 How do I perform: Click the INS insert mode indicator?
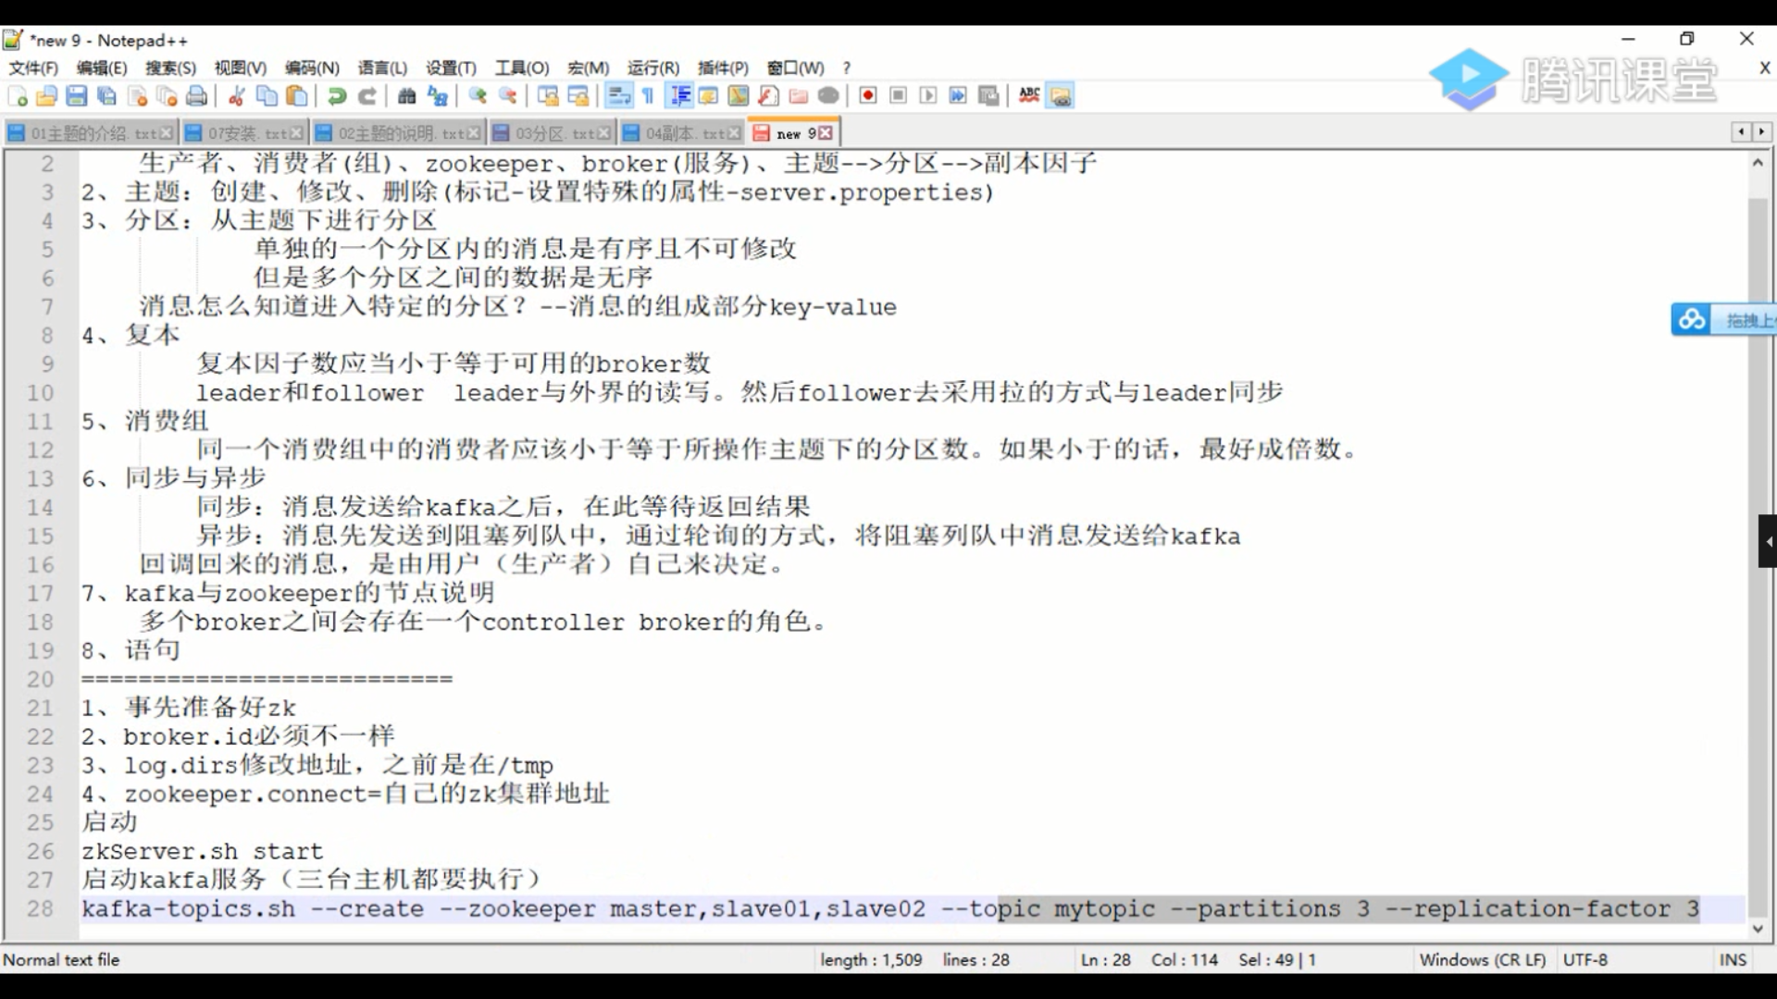click(1733, 960)
